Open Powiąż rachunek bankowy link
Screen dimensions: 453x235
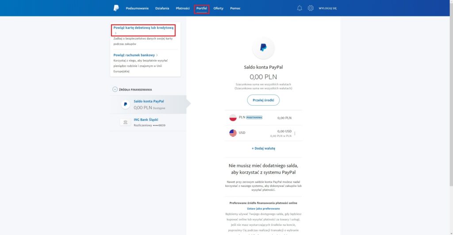[x=135, y=55]
